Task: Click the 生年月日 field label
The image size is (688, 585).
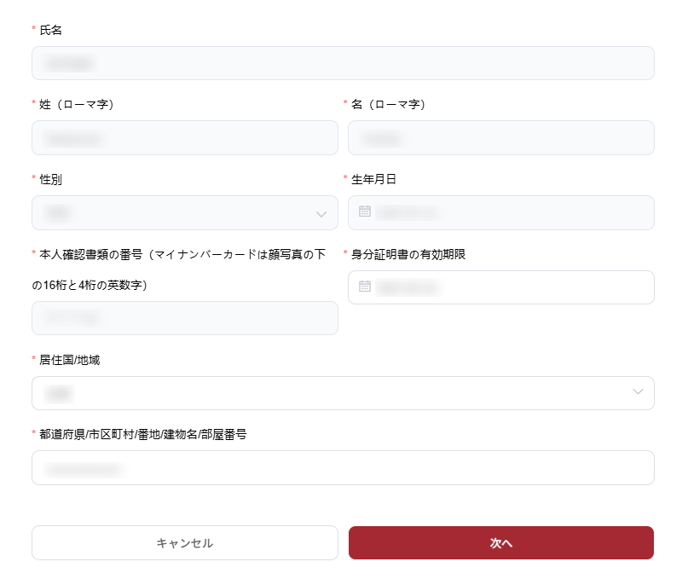Action: 373,179
